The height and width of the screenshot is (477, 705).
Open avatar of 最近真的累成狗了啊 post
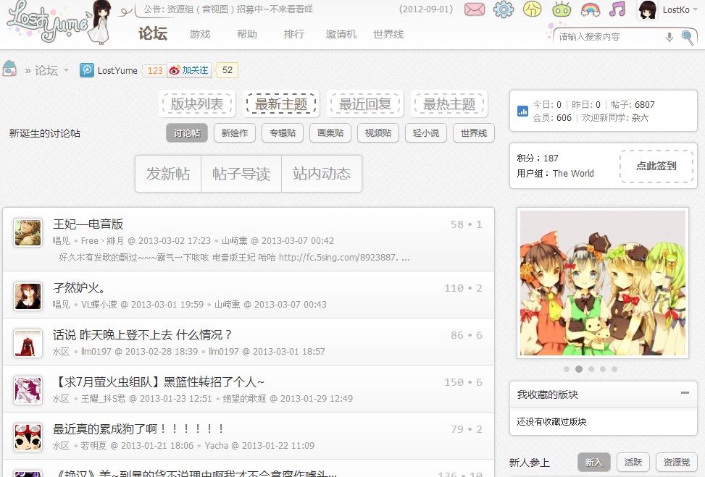tap(28, 437)
